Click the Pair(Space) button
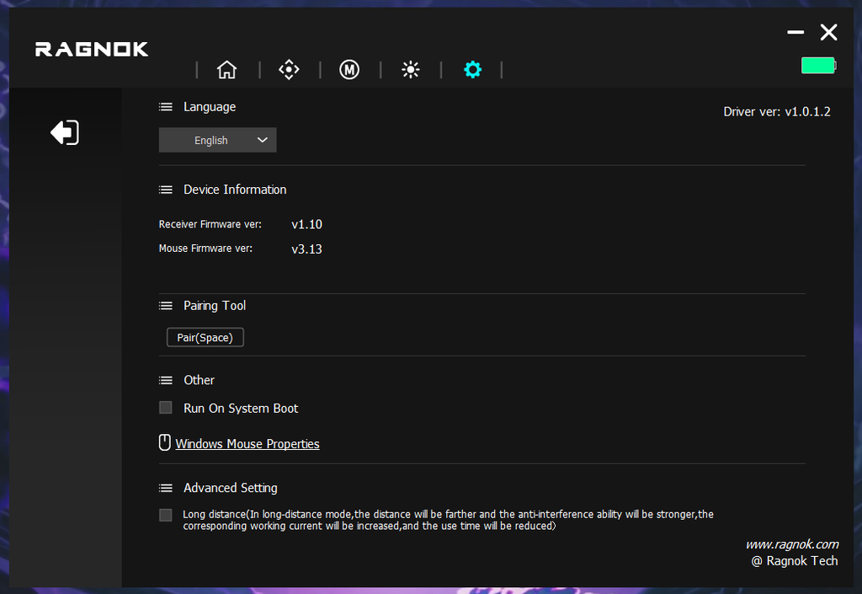Screen dimensions: 862x594 205,338
